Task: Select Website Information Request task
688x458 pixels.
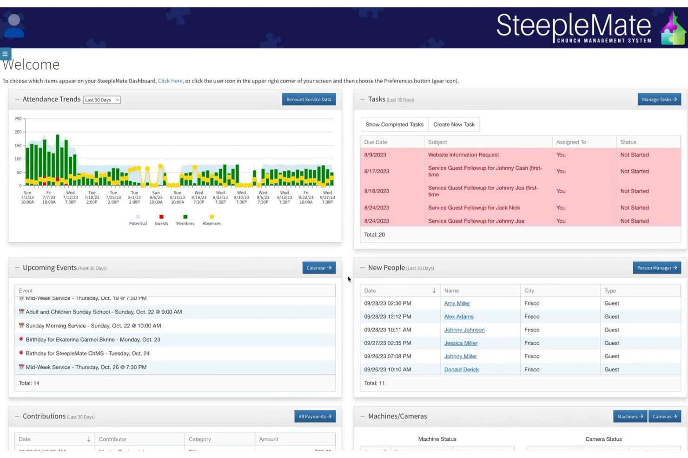Action: pyautogui.click(x=520, y=155)
